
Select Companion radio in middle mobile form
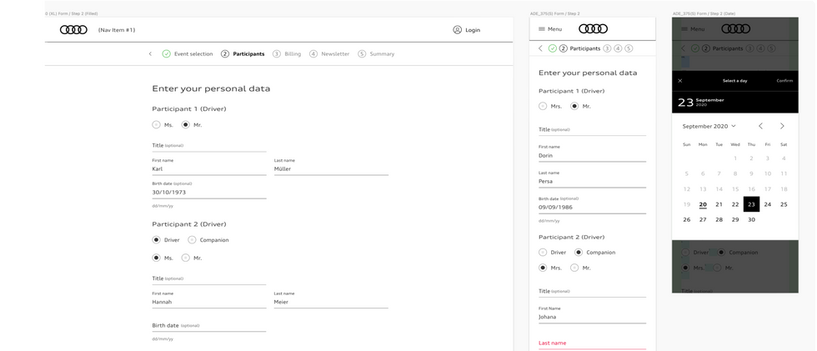(x=579, y=253)
